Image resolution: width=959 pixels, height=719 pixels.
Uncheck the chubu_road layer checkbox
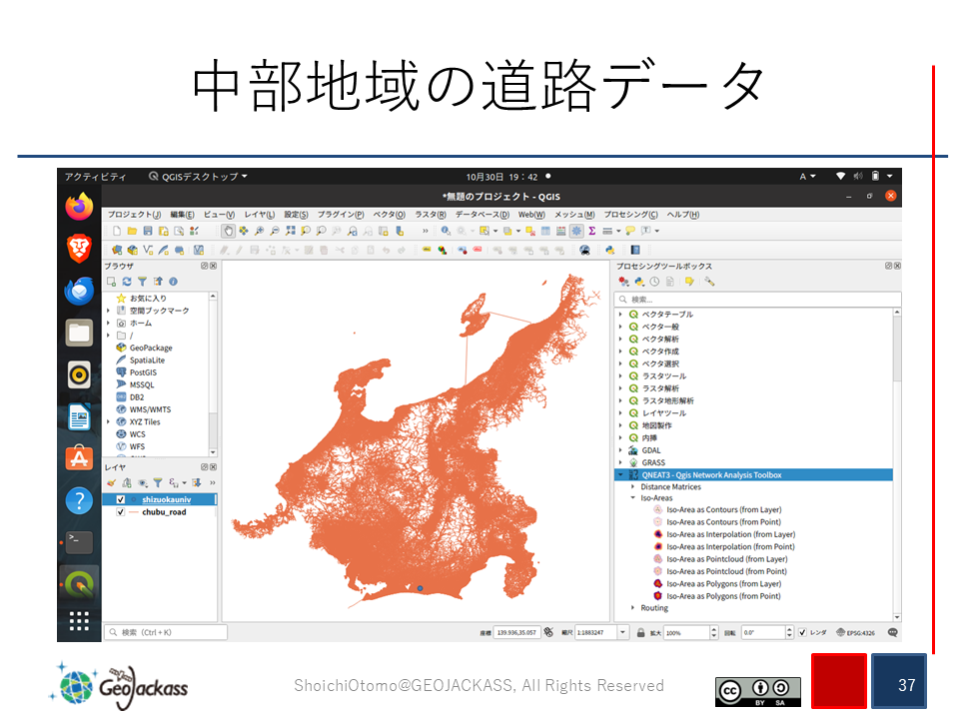click(121, 512)
